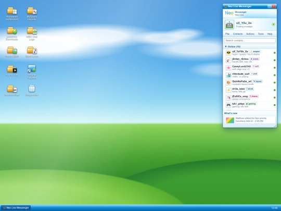Select contact name kA1_plAyz

(x=238, y=104)
